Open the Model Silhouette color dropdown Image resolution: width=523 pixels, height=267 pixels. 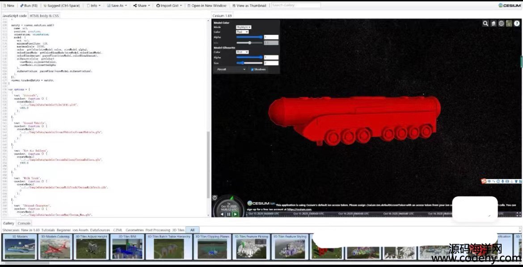242,52
